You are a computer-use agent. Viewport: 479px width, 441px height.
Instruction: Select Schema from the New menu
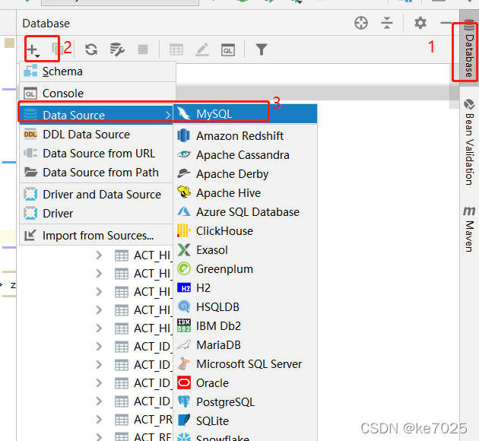pos(98,71)
